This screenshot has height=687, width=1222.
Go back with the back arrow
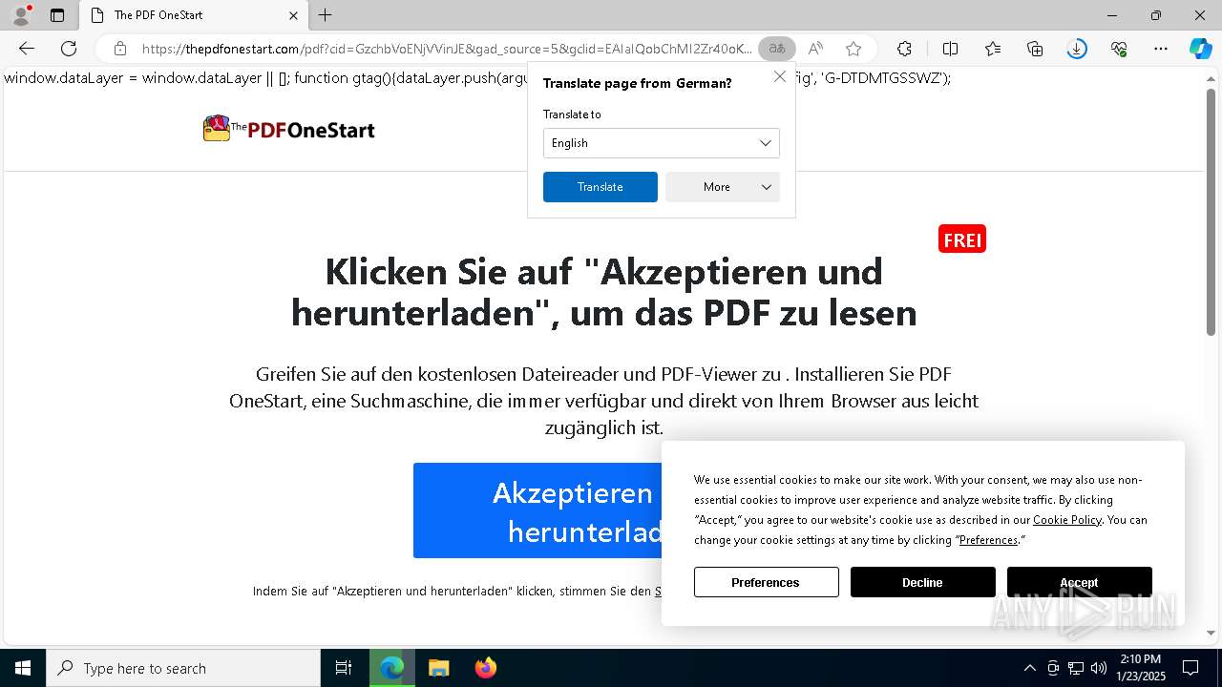point(27,49)
